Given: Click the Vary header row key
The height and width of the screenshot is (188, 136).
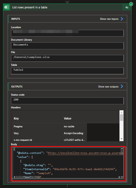Looking at the screenshot, I should click(16, 133).
